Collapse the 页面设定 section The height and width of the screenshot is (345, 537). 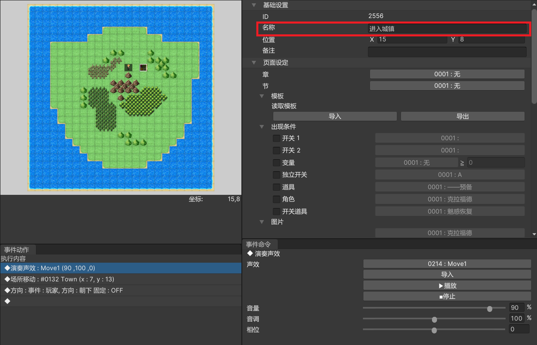[x=254, y=63]
